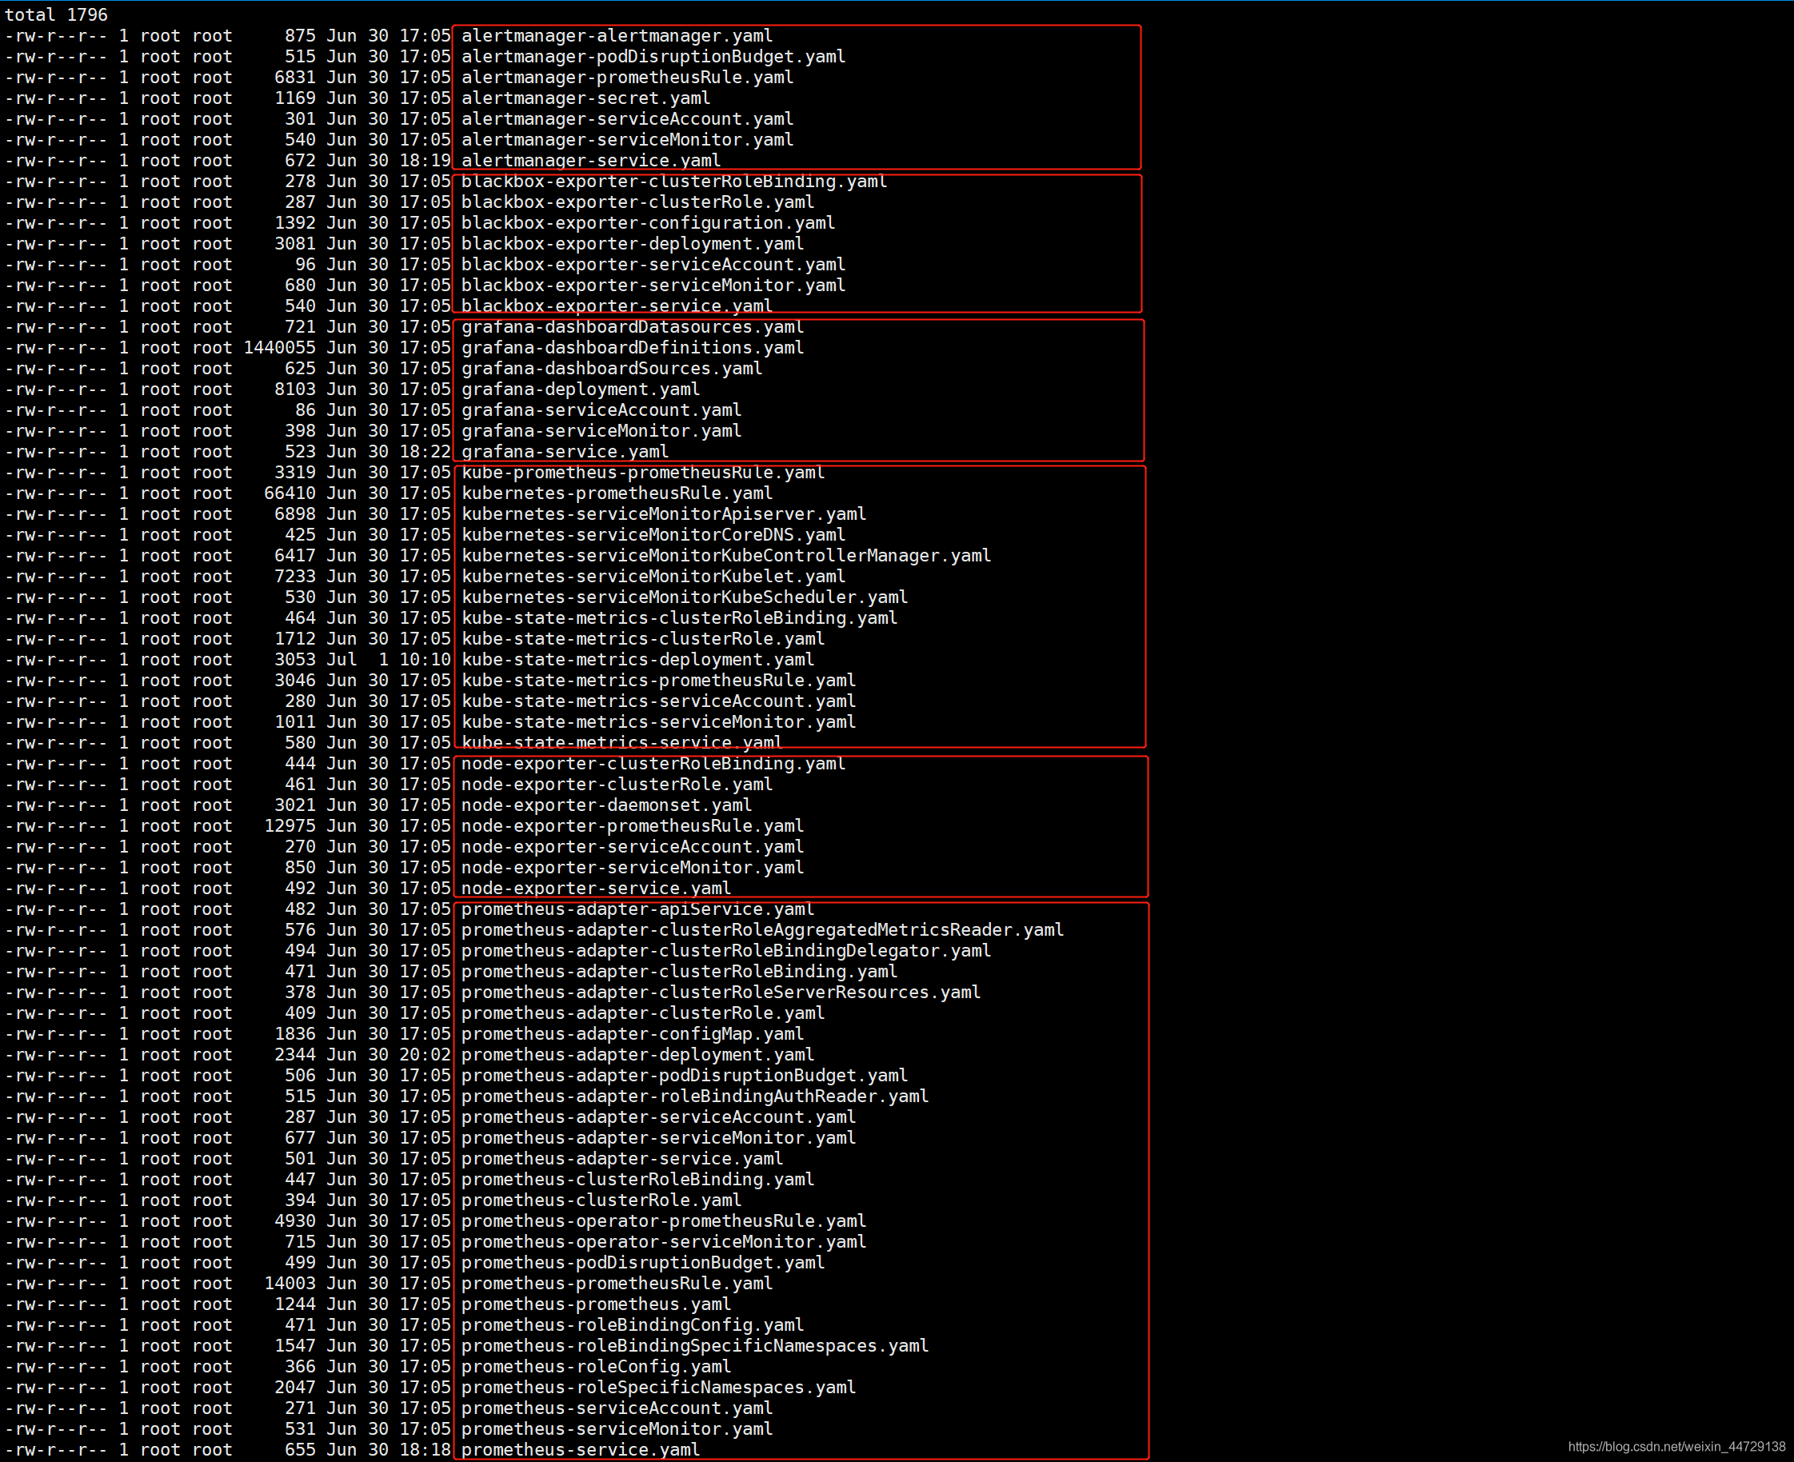Screen dimensions: 1794x1462
Task: Select node-exporter-serviceMonitor.yaml
Action: 632,868
